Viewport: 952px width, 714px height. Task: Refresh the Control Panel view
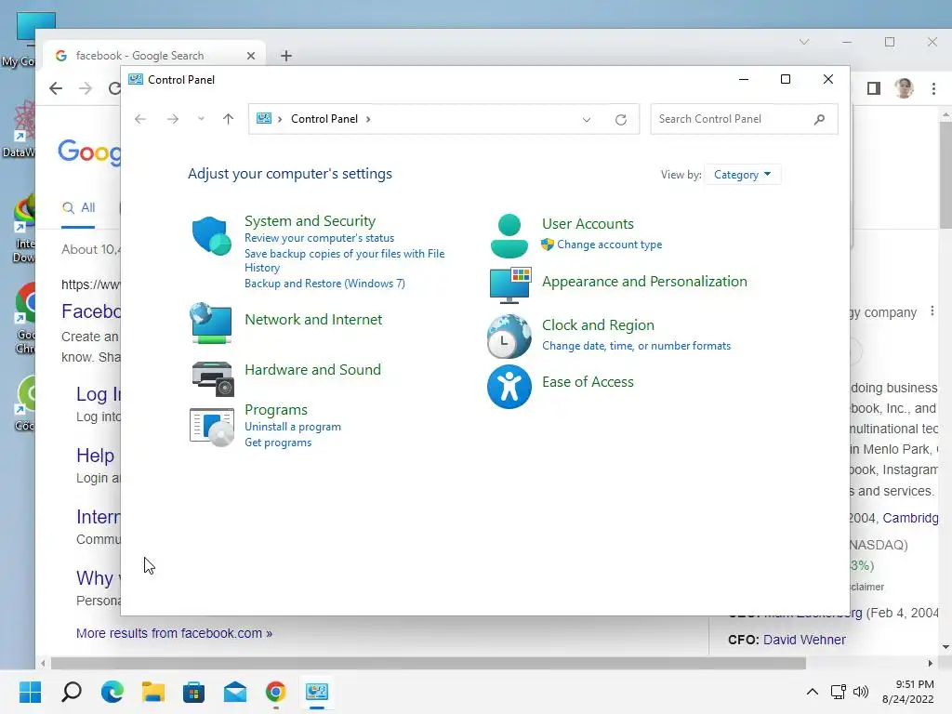620,120
